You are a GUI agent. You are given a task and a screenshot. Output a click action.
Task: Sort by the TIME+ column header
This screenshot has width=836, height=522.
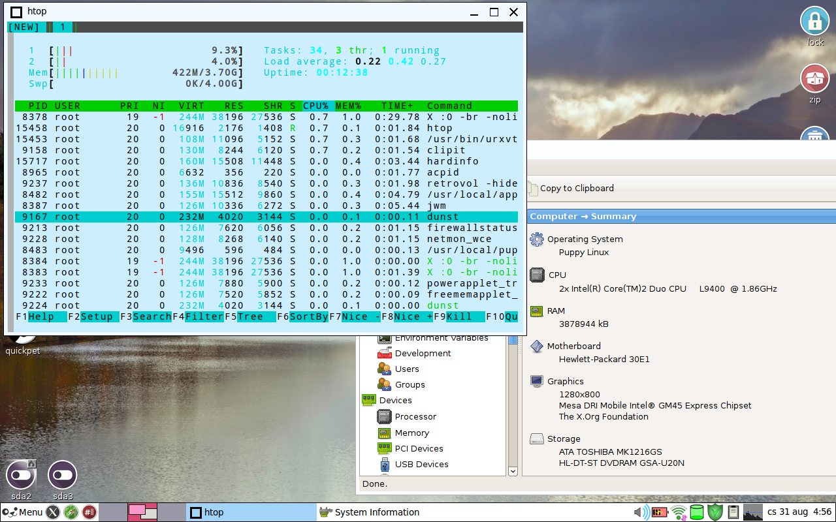[x=397, y=106]
